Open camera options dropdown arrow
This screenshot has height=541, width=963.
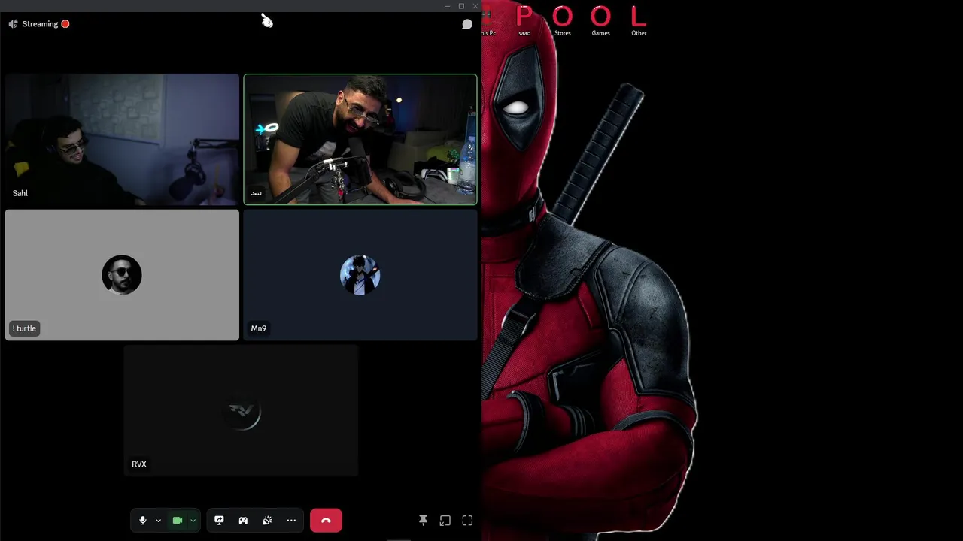coord(193,521)
